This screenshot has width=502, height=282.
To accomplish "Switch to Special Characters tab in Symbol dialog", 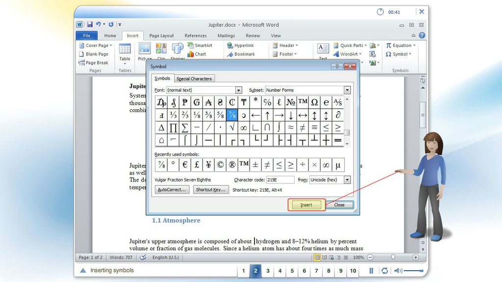I will pyautogui.click(x=194, y=79).
